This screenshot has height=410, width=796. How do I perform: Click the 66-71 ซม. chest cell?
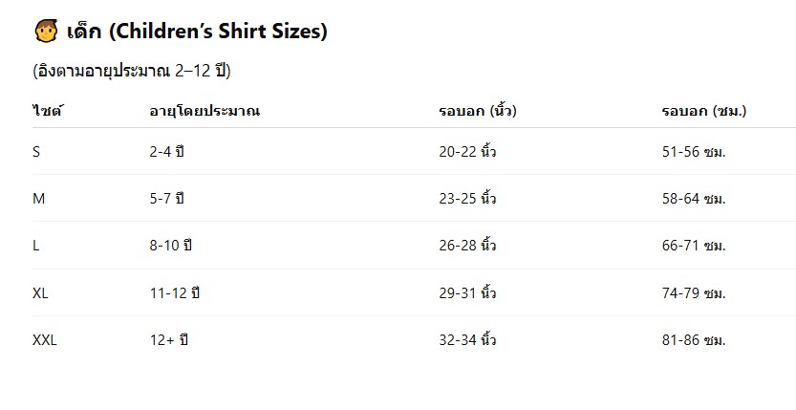pos(694,246)
